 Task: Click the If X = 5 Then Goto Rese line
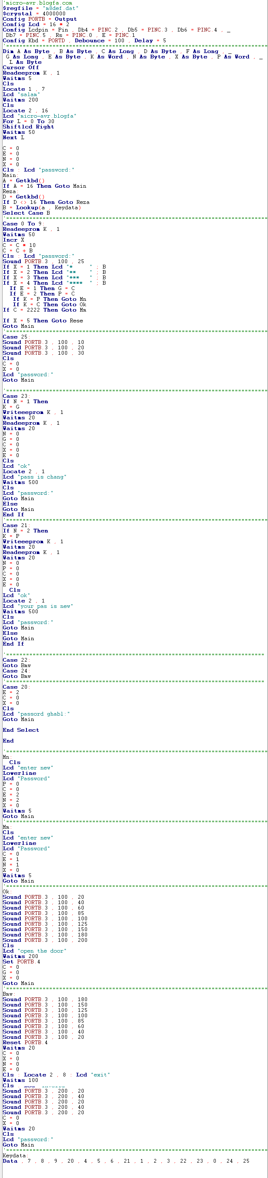tap(43, 321)
